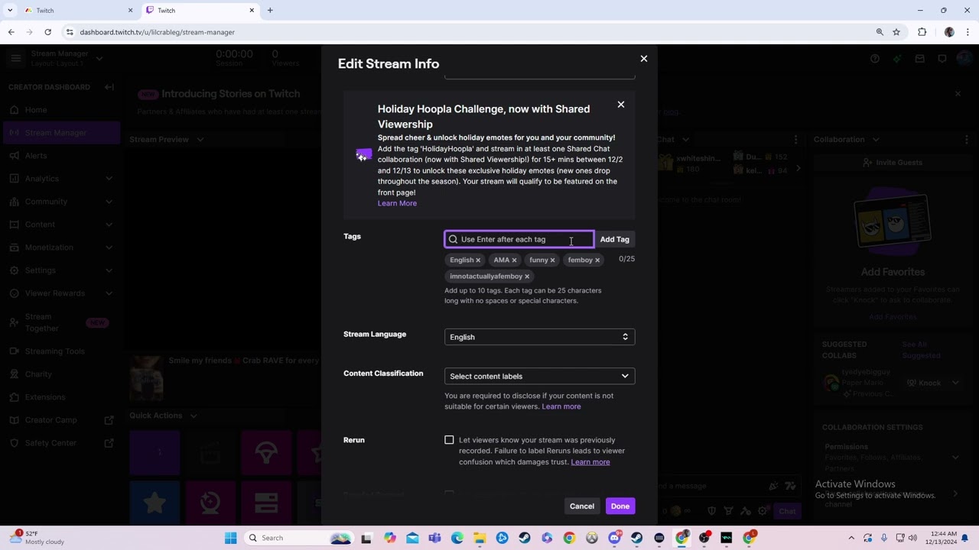Open the Chrome profile avatar
The width and height of the screenshot is (979, 550).
[x=949, y=32]
